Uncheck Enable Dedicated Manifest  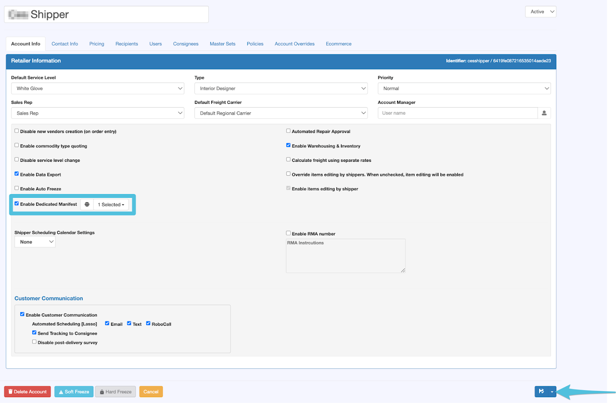coord(17,204)
